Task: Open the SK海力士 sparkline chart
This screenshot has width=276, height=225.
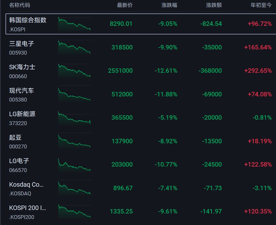Action: 75,71
